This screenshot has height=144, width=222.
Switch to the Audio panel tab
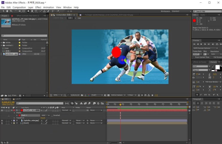click(x=203, y=15)
